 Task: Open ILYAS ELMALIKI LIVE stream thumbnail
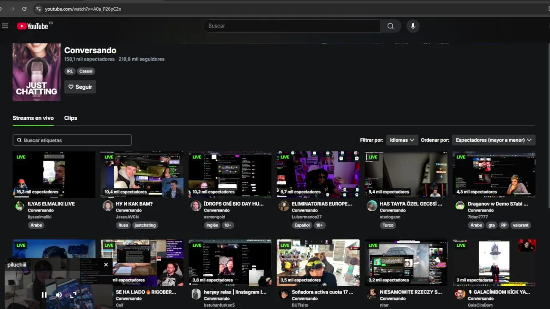(x=54, y=174)
